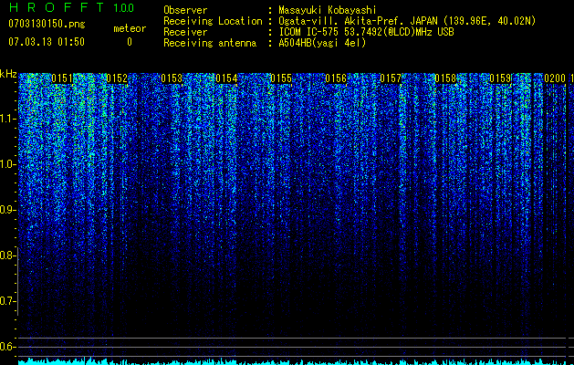Click the 0200 time marker

click(x=555, y=78)
